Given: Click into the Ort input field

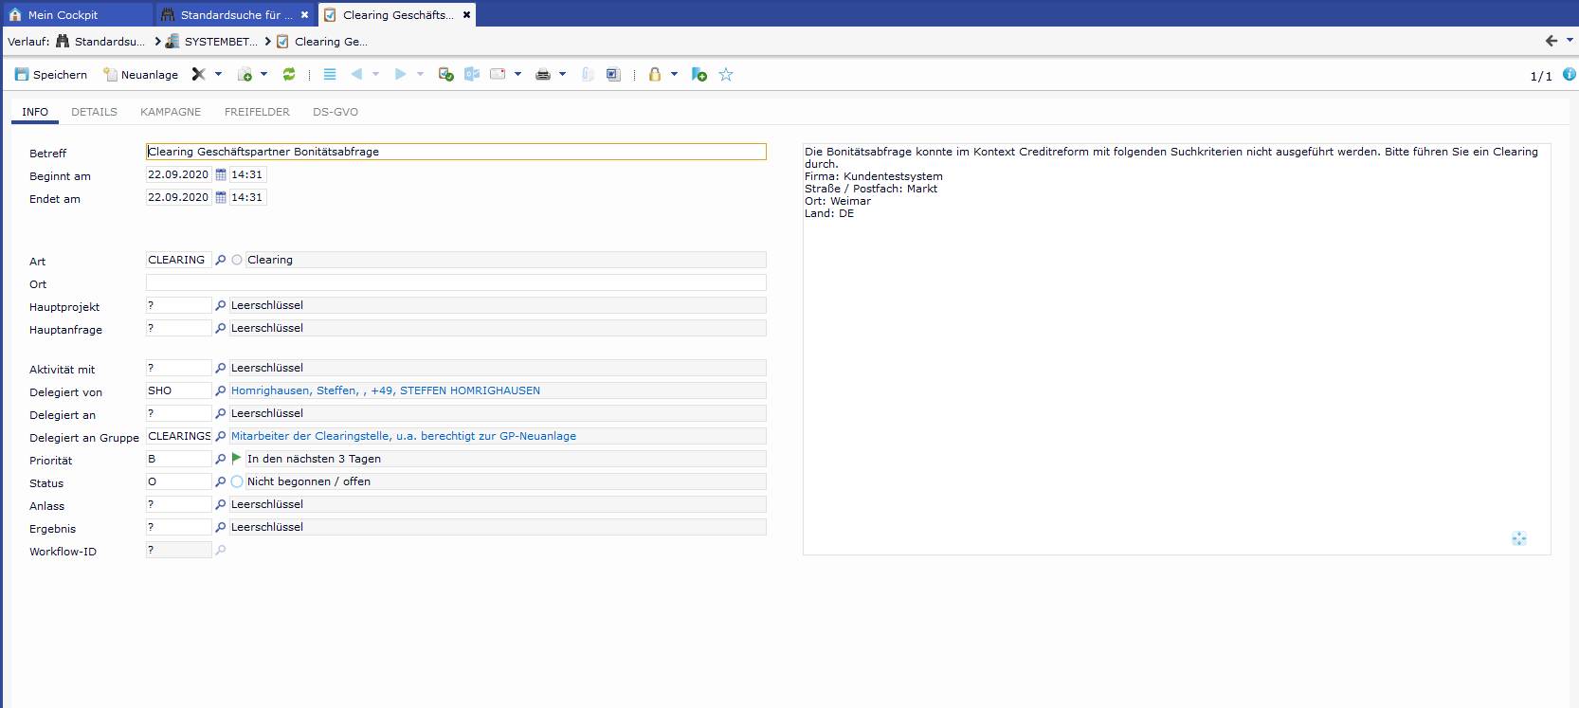Looking at the screenshot, I should coord(455,282).
